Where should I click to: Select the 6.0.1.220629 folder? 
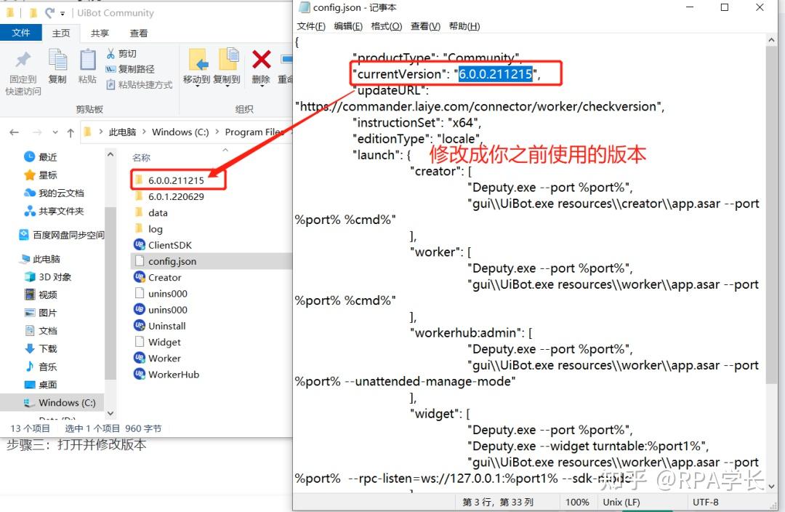coord(170,196)
